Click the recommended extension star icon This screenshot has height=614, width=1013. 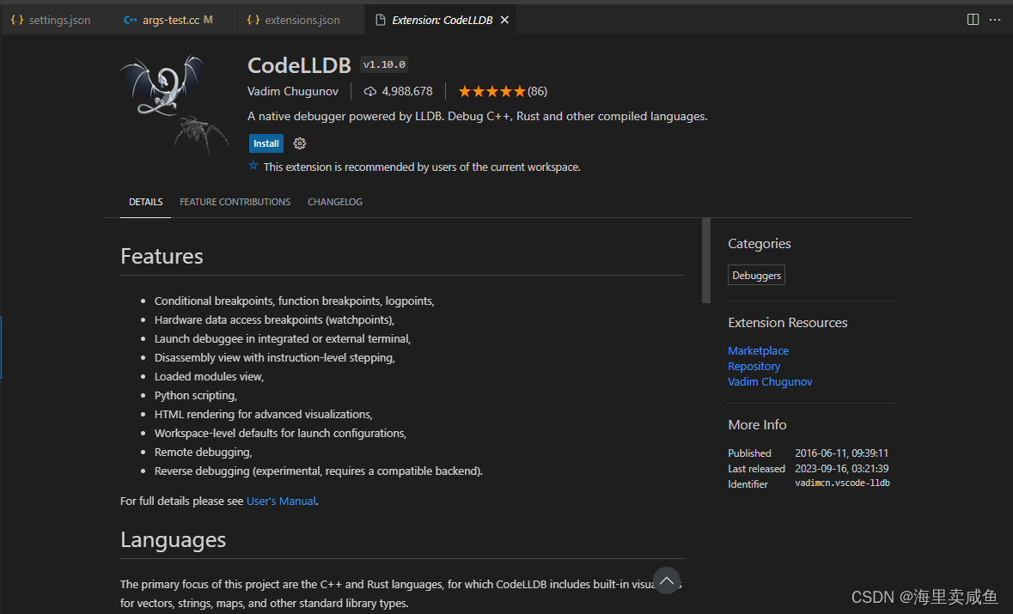253,166
